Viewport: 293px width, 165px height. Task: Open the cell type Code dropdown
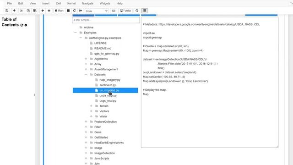[x=97, y=11]
